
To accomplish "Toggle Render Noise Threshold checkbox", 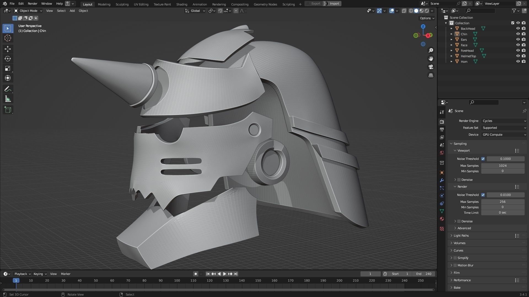I will click(x=483, y=195).
